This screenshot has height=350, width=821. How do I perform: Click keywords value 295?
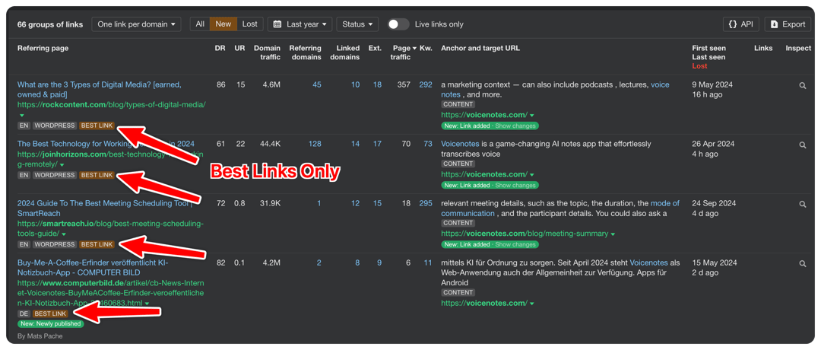tap(426, 203)
